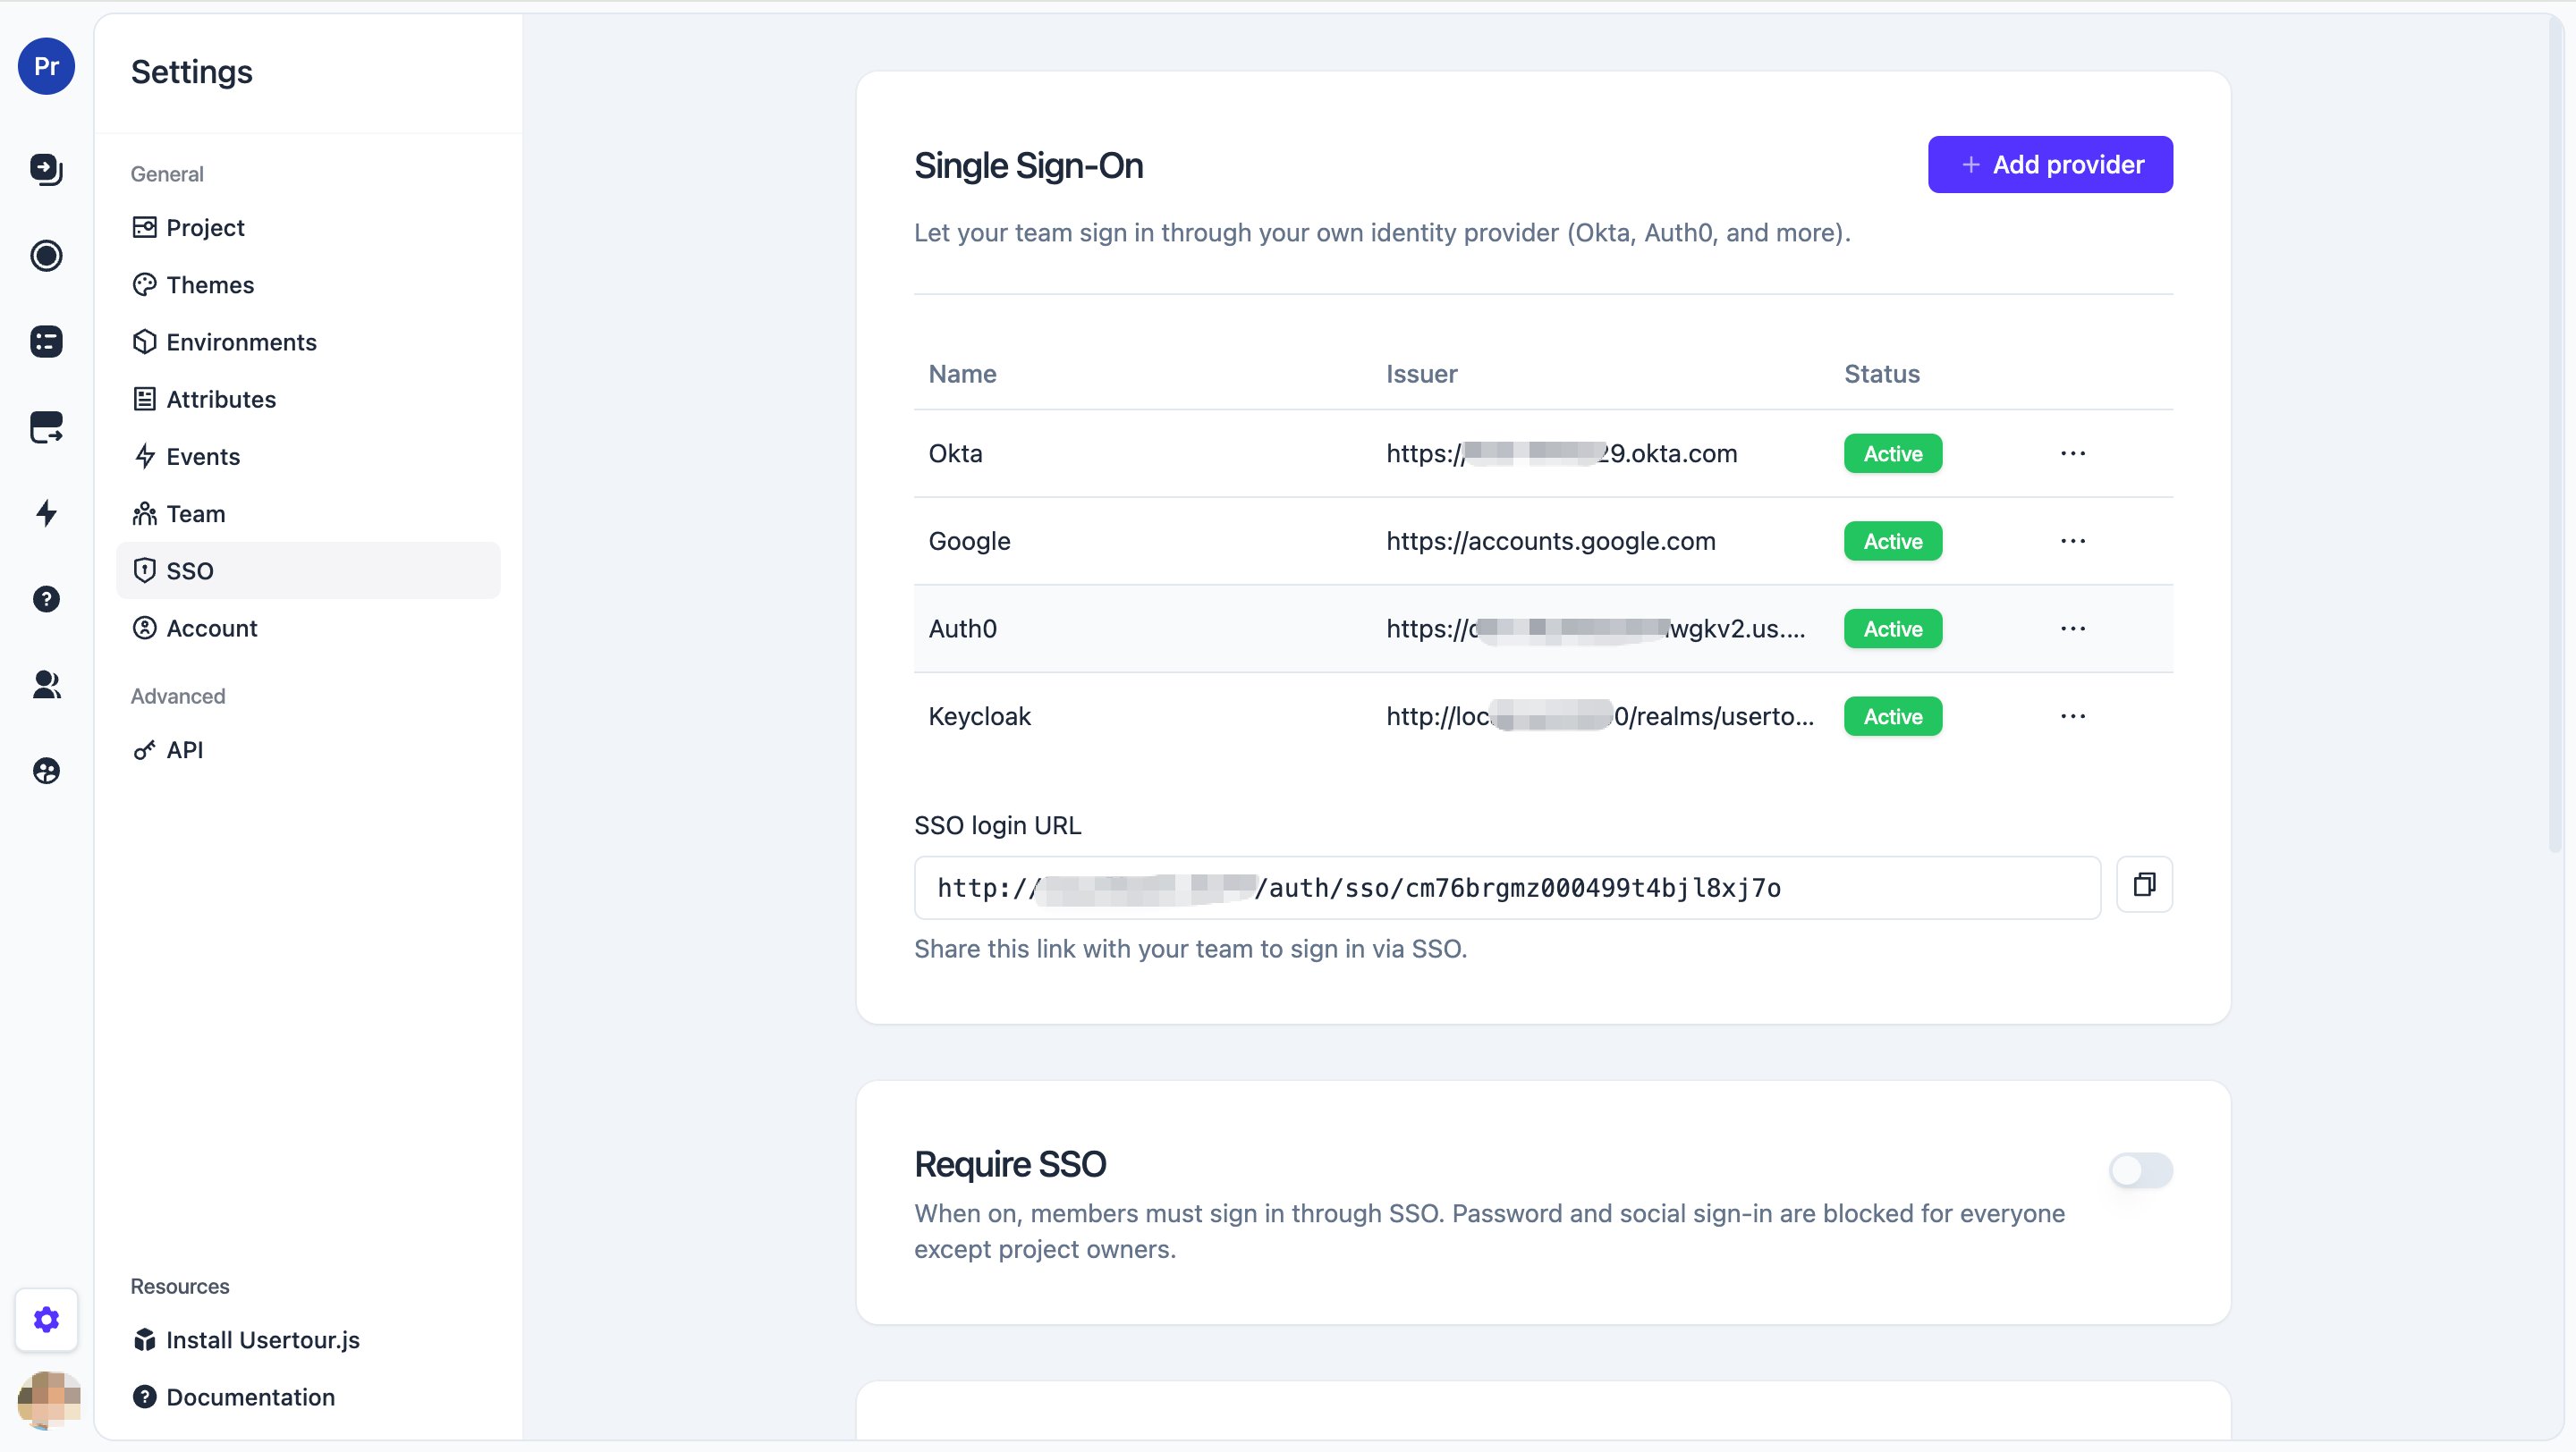
Task: Go to Project settings
Action: [308, 227]
